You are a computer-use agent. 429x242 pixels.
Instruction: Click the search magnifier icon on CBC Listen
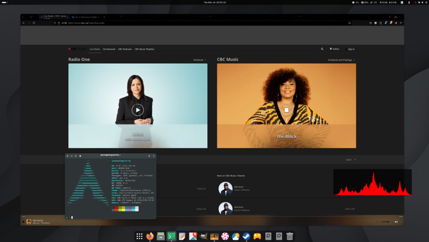click(322, 49)
